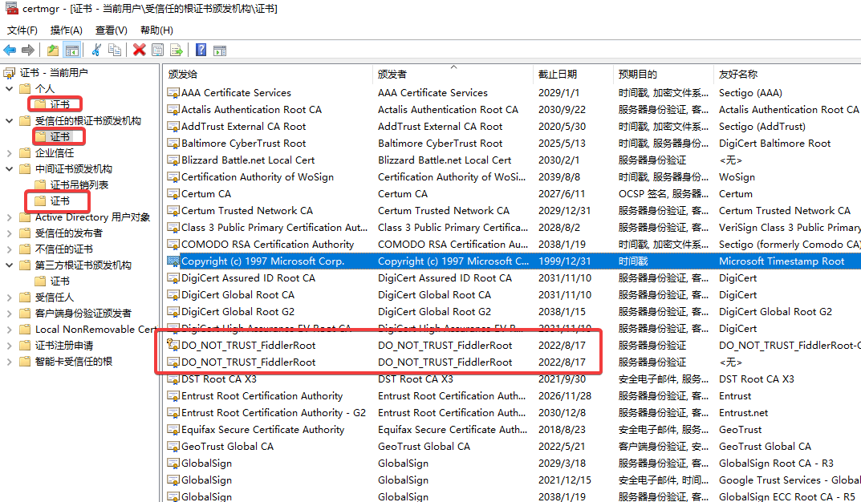Expand the 企业信任 tree node
The width and height of the screenshot is (861, 502).
point(10,153)
